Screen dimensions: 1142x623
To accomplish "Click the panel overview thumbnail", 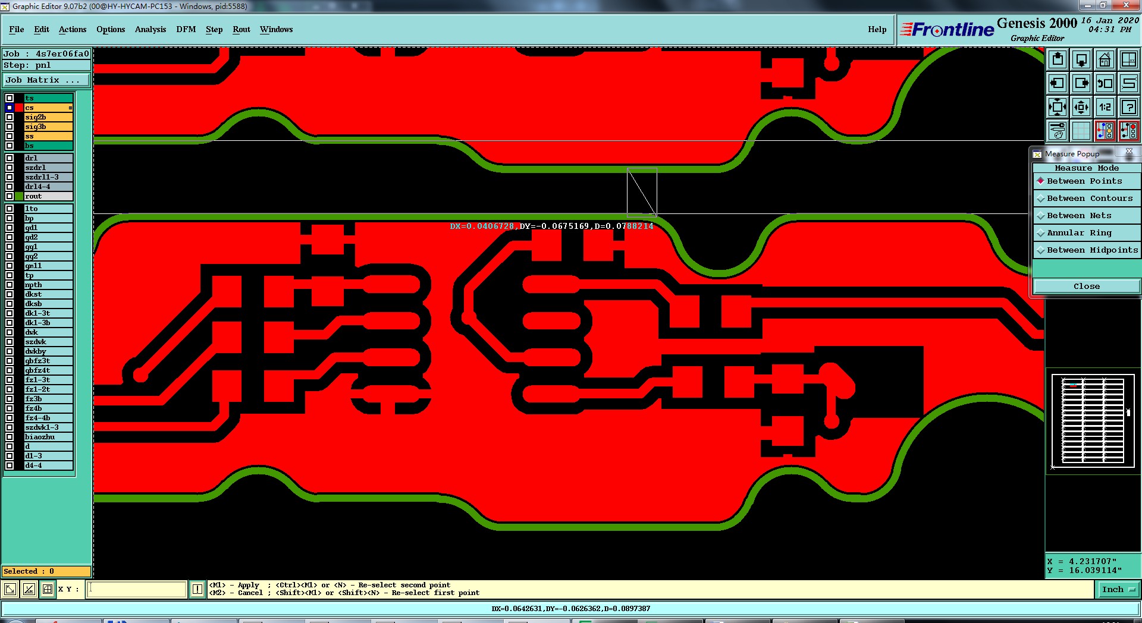I will [1093, 420].
